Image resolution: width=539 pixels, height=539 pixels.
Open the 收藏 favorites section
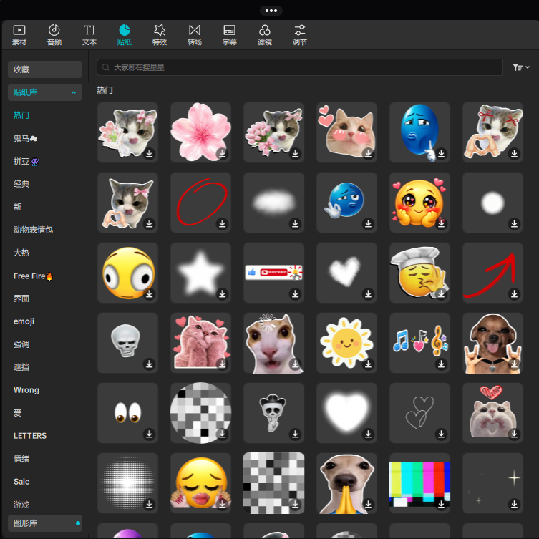click(45, 69)
